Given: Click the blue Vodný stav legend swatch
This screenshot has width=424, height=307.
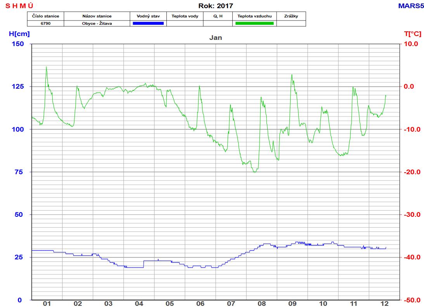Looking at the screenshot, I should (148, 23).
